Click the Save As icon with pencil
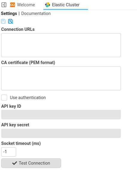The image size is (137, 176). coord(10,21)
